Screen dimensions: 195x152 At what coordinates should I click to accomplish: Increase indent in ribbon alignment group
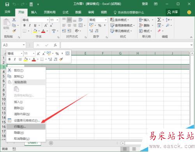69,31
